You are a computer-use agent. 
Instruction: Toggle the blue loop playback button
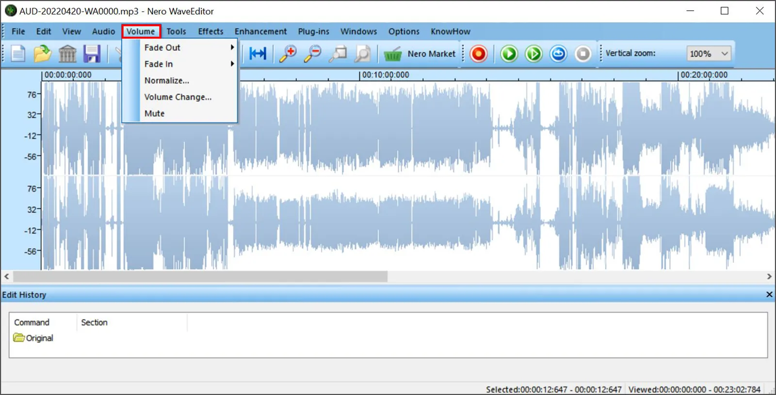pos(558,54)
